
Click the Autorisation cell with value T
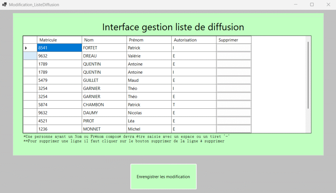tap(194, 105)
